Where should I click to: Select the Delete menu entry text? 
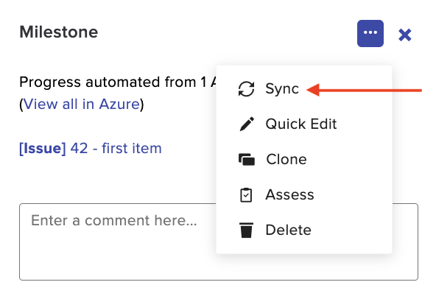(289, 230)
